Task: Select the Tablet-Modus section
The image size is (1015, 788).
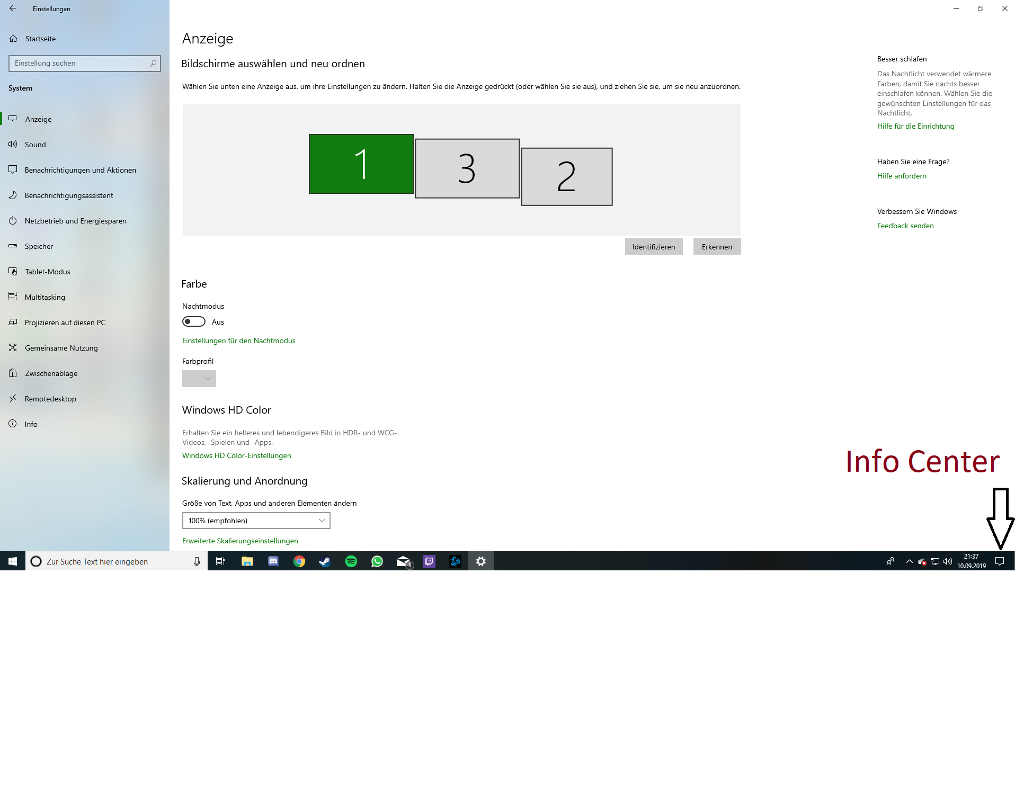Action: tap(48, 272)
